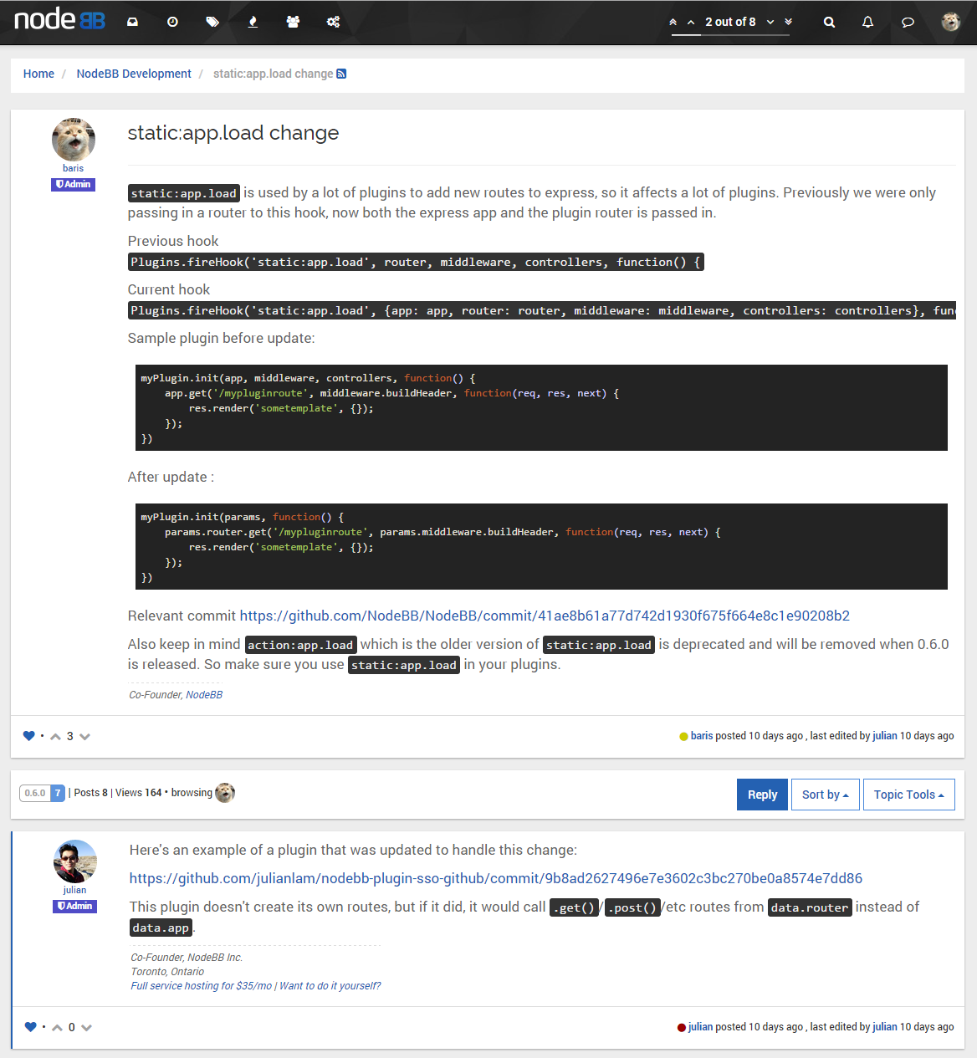The image size is (977, 1058).
Task: Click the topic progress bar below the pager
Action: click(729, 34)
